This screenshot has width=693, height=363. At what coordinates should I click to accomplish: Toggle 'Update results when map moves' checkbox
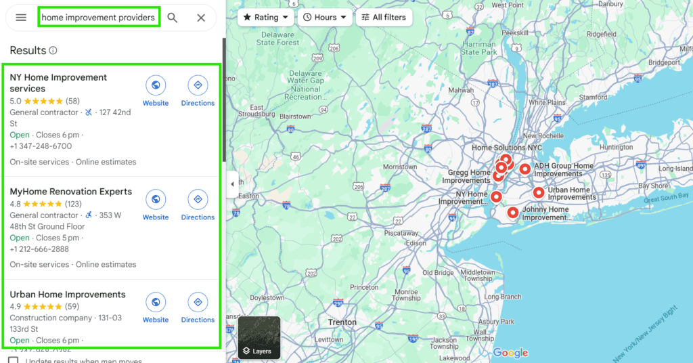click(x=14, y=360)
